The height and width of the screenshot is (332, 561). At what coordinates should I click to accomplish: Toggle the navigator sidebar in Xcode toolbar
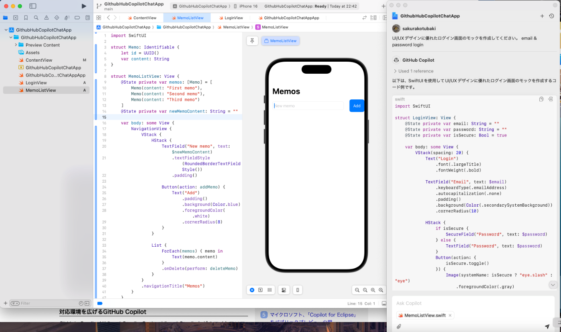point(33,6)
